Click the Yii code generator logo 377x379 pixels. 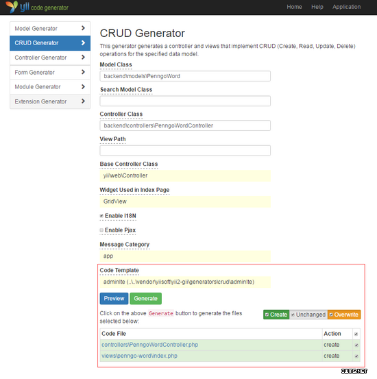tap(37, 7)
